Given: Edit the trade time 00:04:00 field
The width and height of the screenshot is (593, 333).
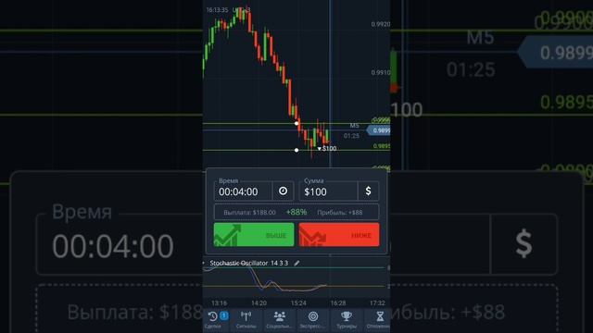Looking at the screenshot, I should (243, 191).
